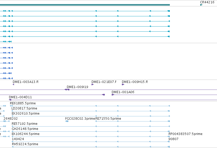Viewport: 217px width, 148px height.
Task: Select the DME1-009I19 double arrow glyph
Action: (67, 90)
